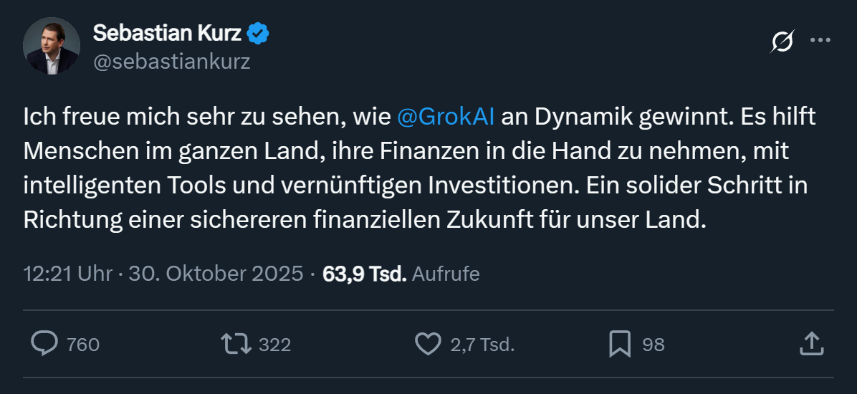Click the 322 reposts count
Viewport: 857px width, 394px height.
pos(274,345)
